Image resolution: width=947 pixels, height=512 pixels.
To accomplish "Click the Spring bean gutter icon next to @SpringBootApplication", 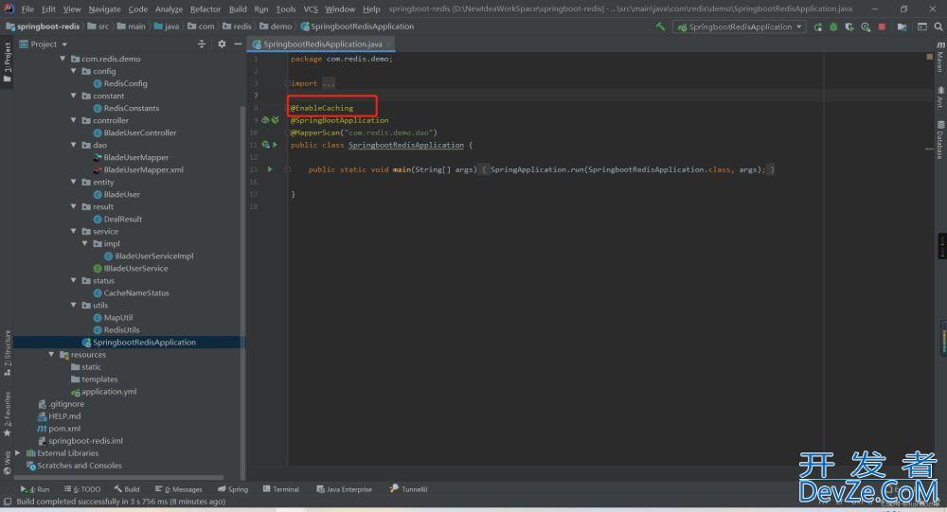I will 265,120.
